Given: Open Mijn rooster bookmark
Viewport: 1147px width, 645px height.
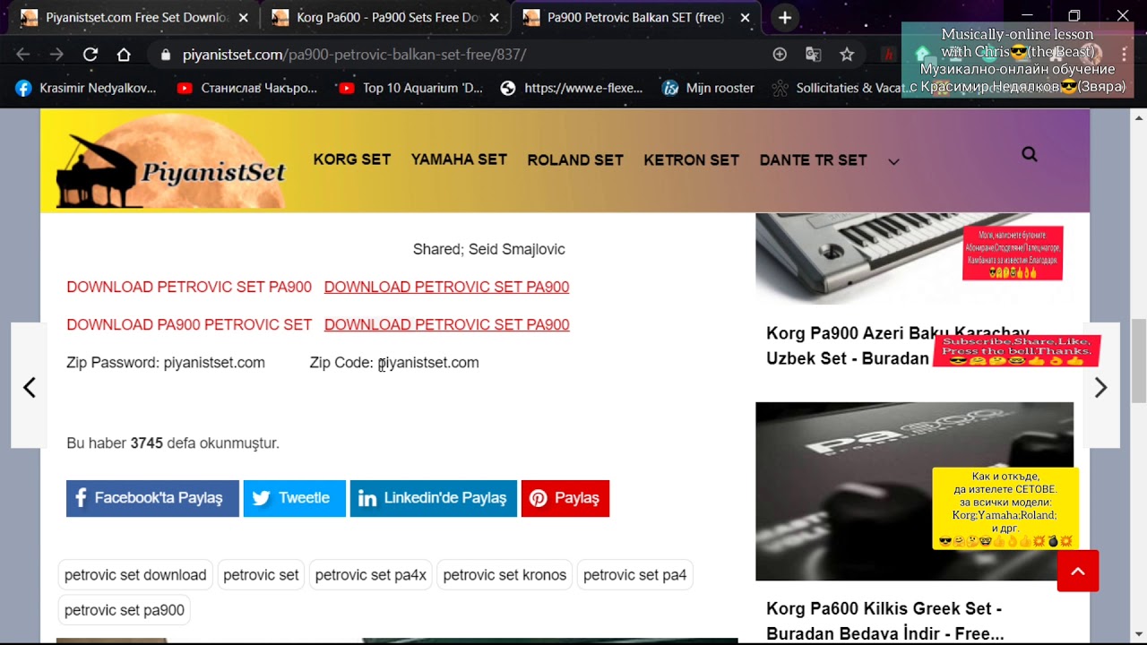Looking at the screenshot, I should coord(708,88).
